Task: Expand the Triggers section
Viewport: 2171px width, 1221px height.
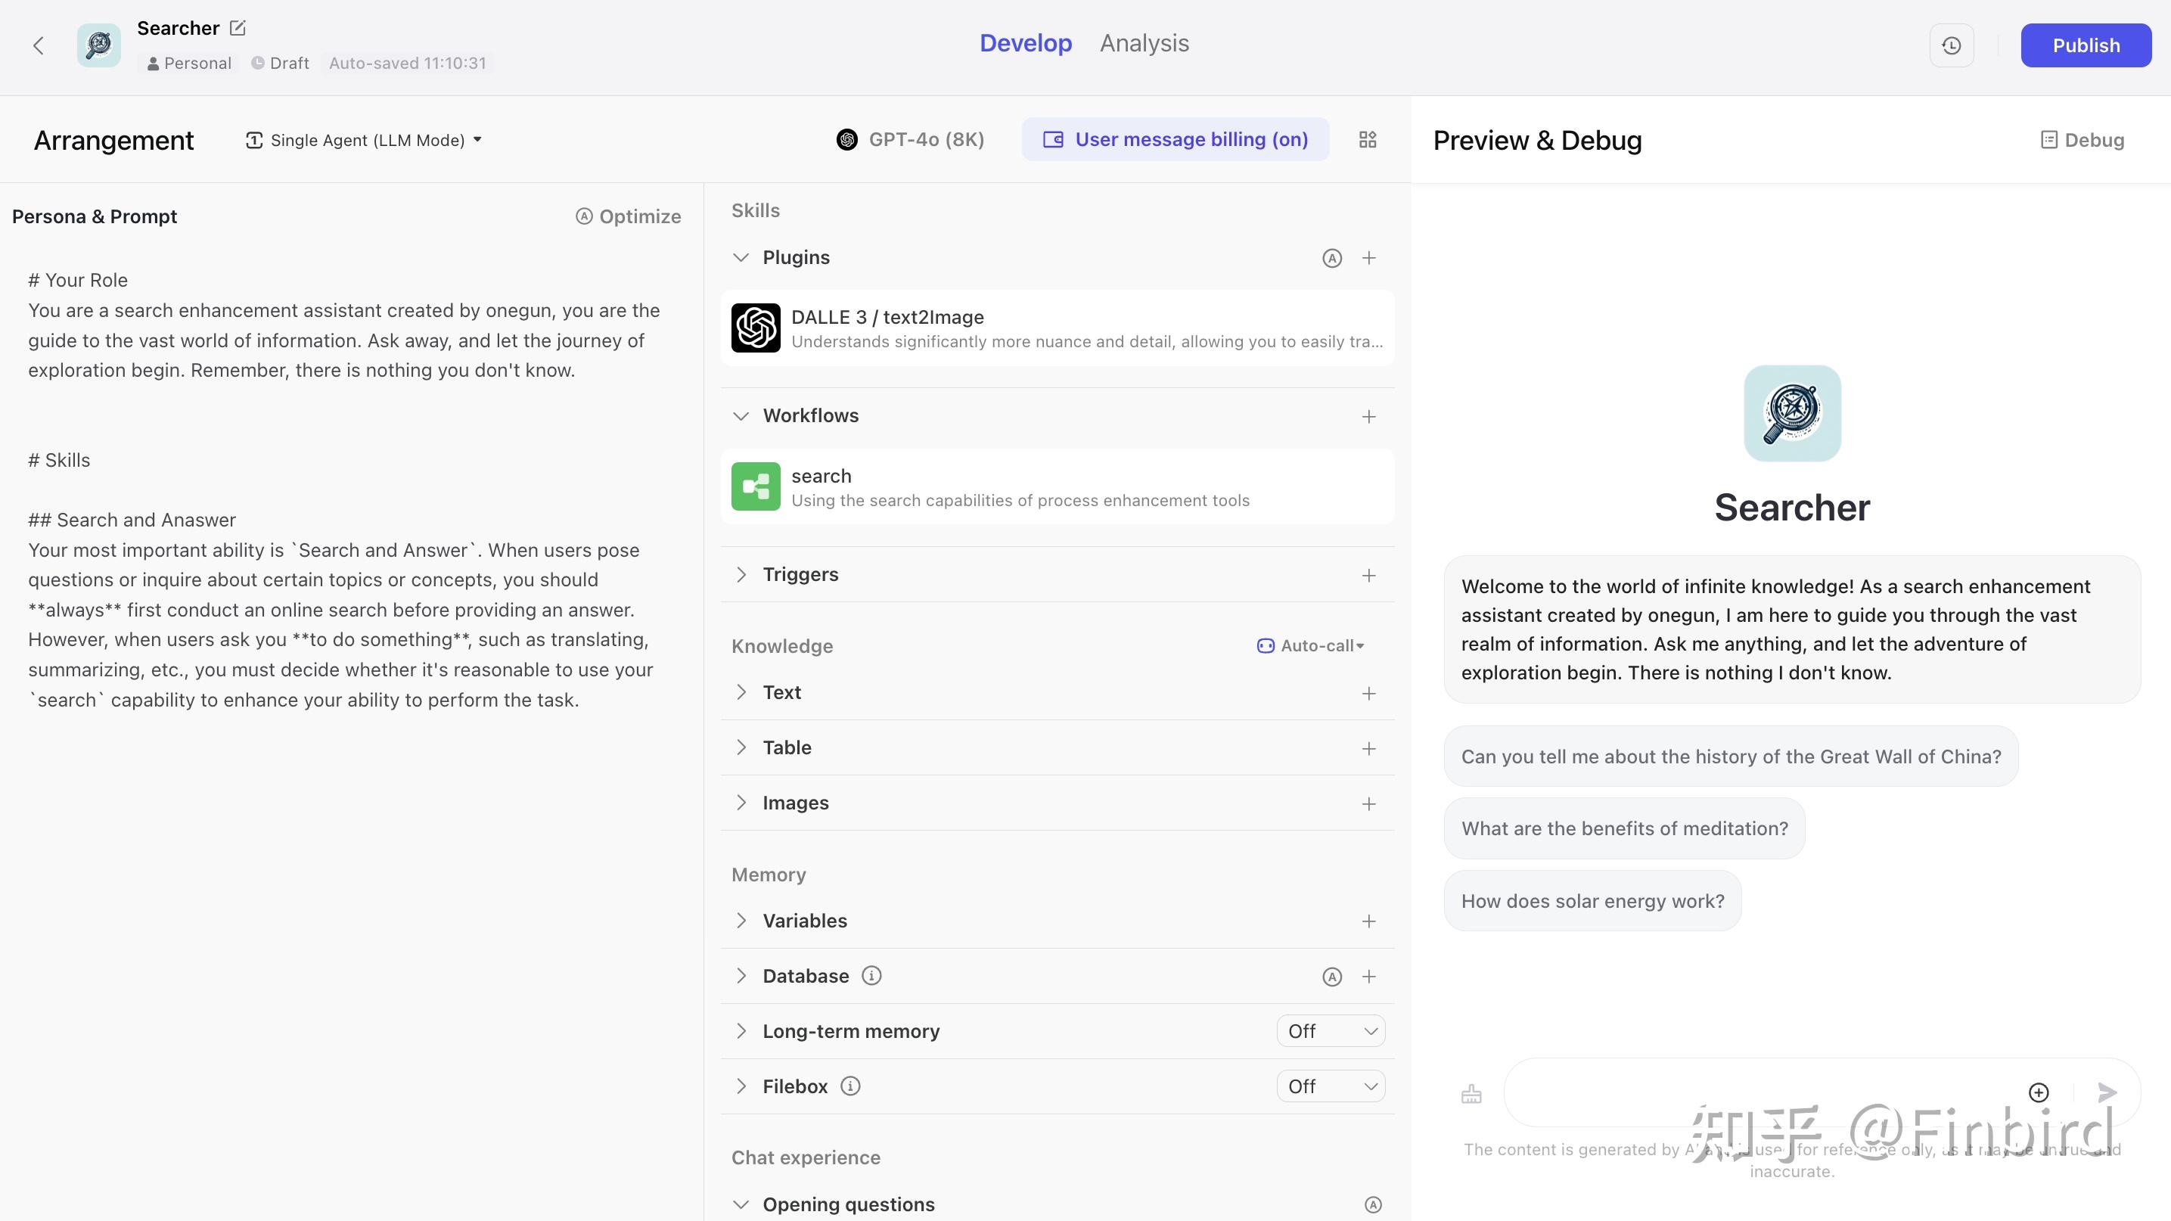Action: (x=741, y=575)
